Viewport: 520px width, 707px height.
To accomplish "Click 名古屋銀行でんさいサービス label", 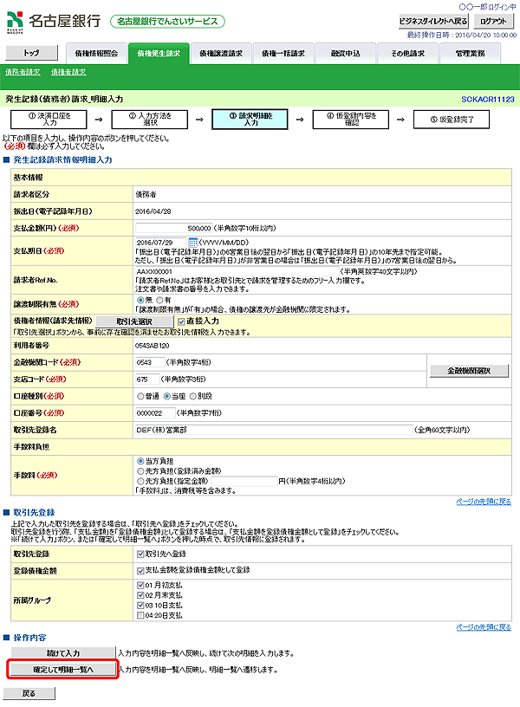I will (x=167, y=21).
